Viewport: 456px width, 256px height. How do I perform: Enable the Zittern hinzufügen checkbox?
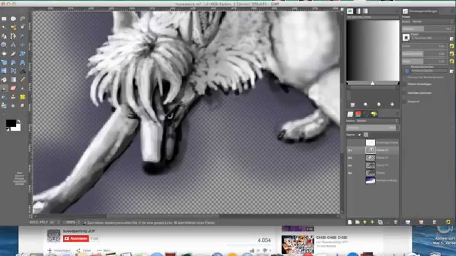(405, 85)
